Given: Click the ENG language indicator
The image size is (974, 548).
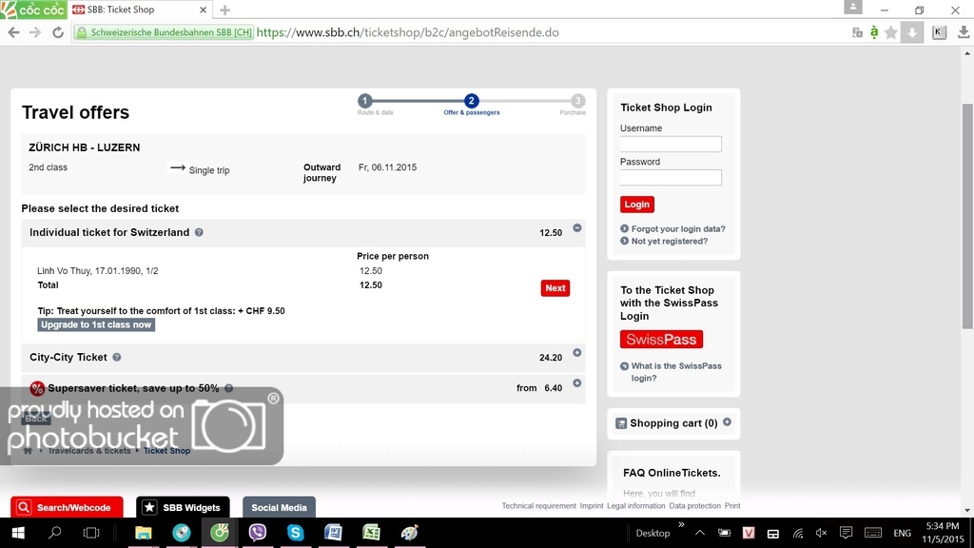Looking at the screenshot, I should click(902, 533).
